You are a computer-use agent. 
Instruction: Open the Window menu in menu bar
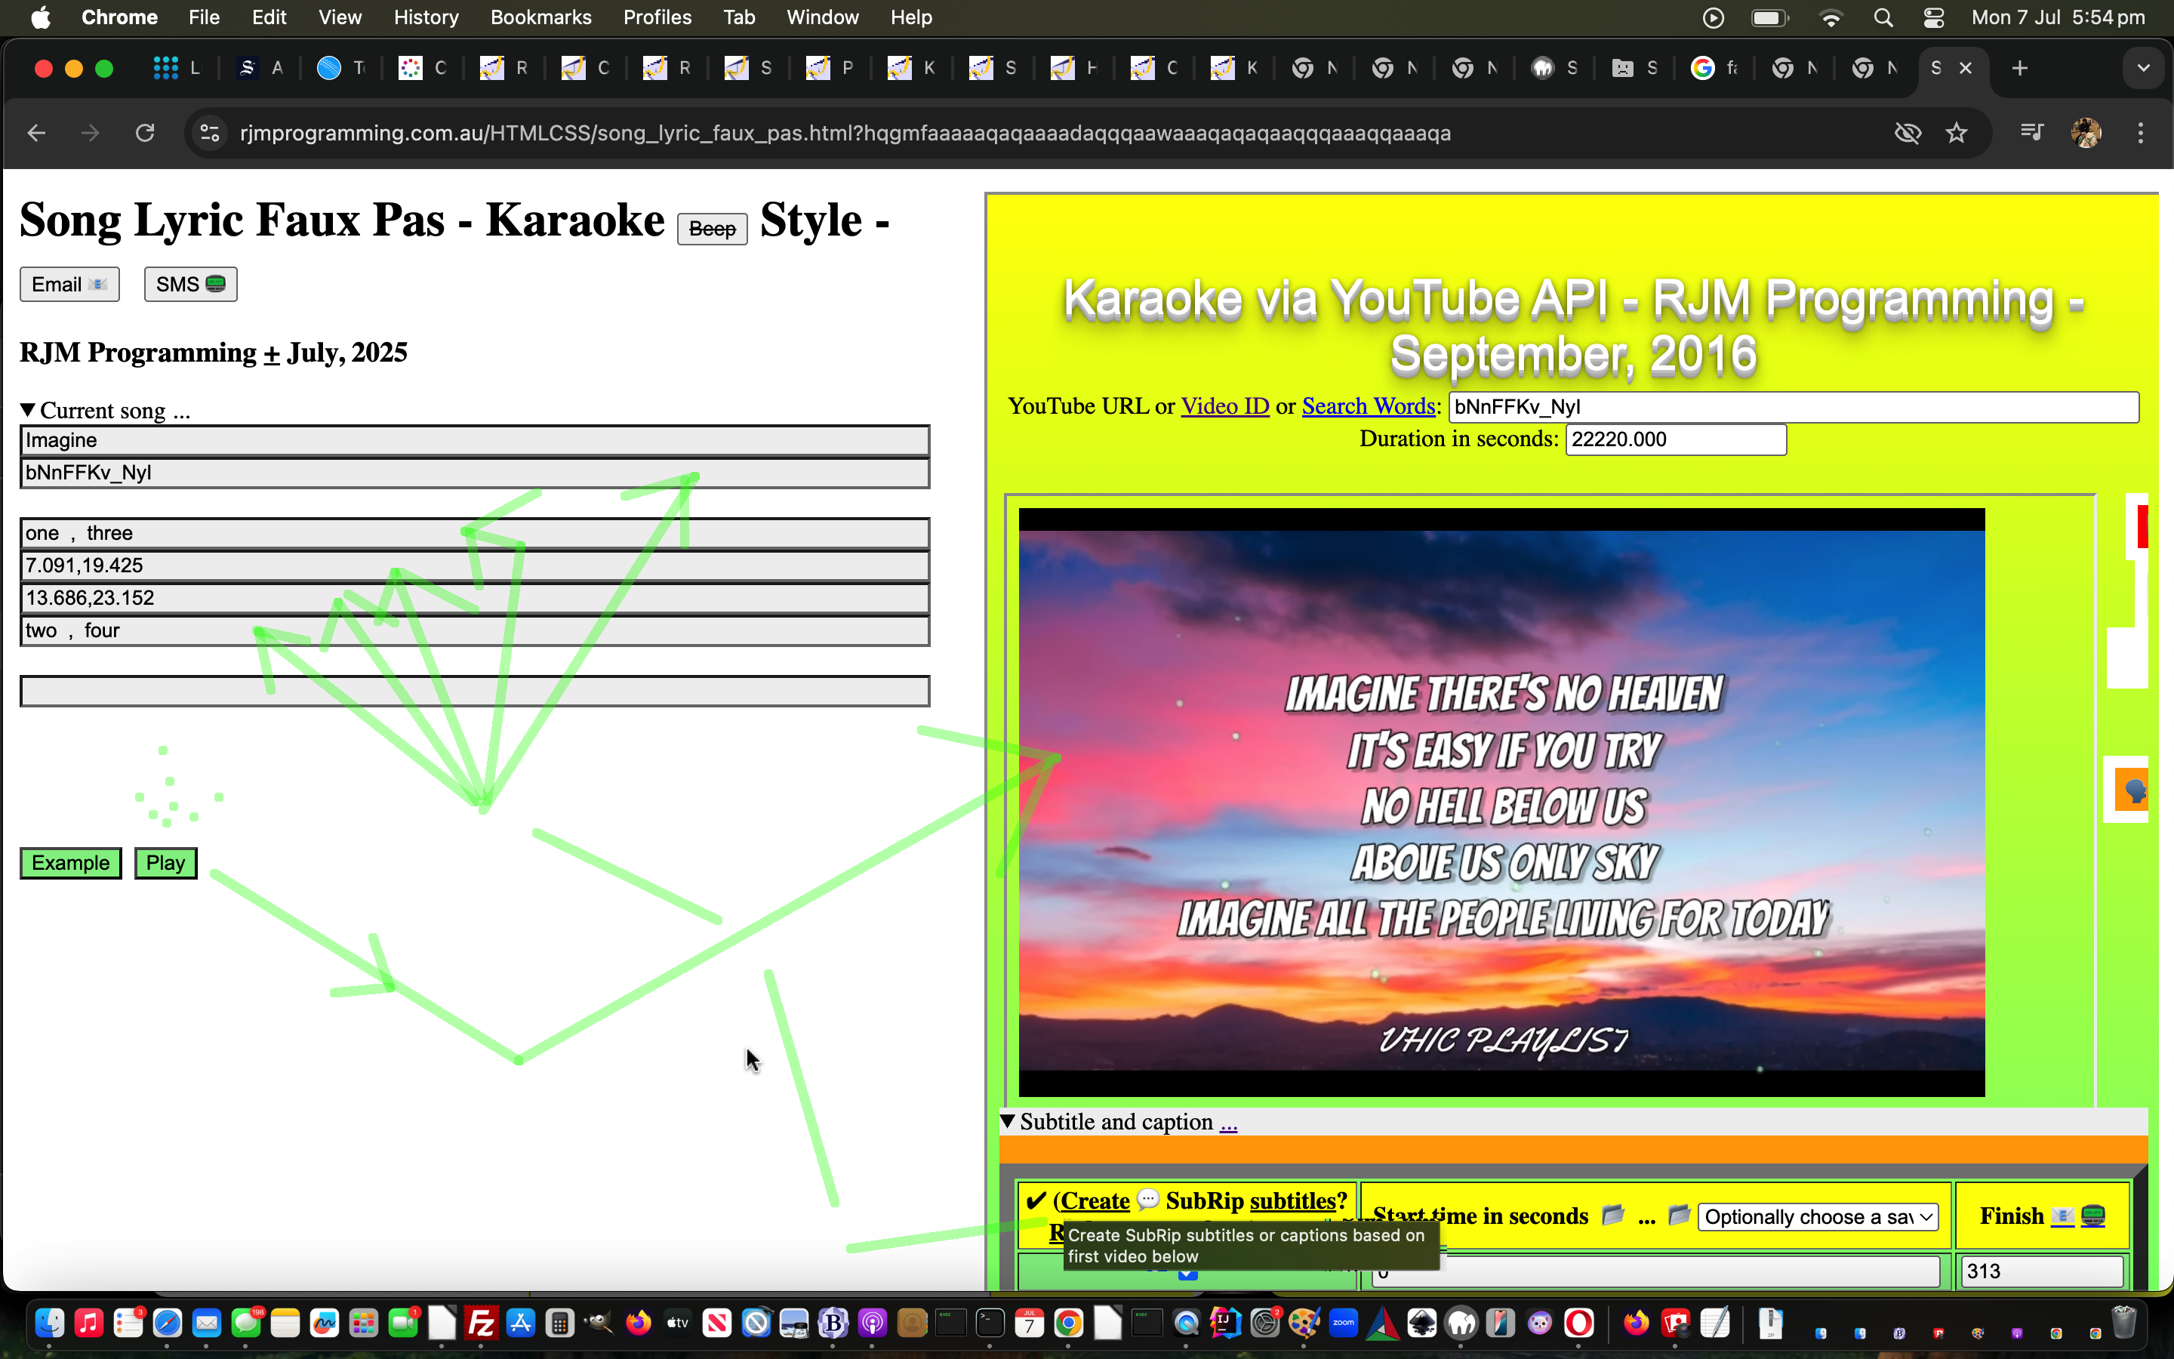(x=822, y=17)
